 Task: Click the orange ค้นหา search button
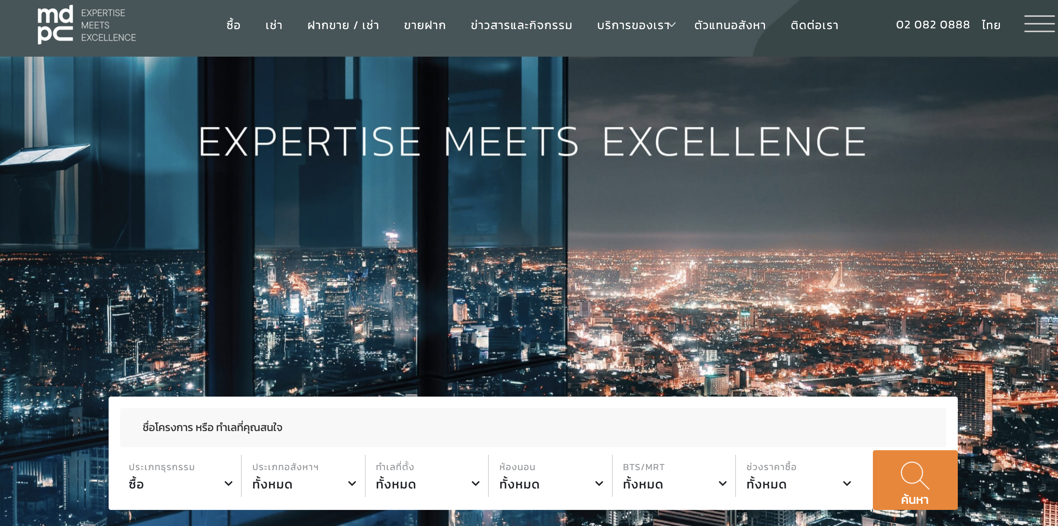click(x=915, y=480)
